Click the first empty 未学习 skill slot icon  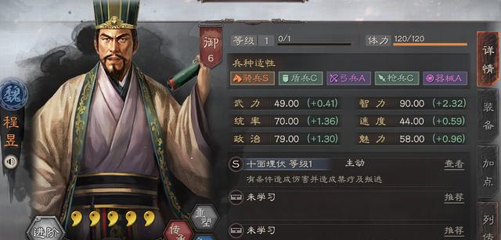(x=236, y=198)
